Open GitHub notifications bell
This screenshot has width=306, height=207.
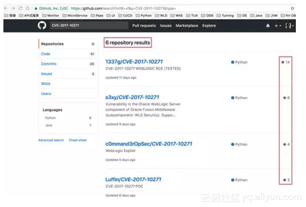pyautogui.click(x=268, y=25)
